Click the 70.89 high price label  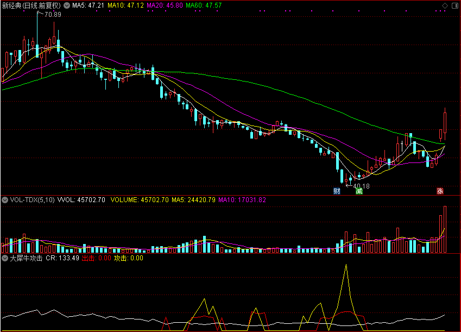(53, 15)
